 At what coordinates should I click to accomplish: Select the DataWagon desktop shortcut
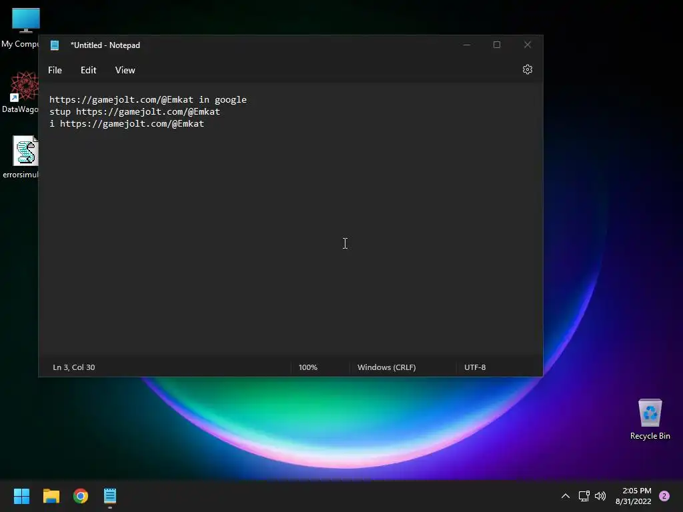(x=20, y=92)
